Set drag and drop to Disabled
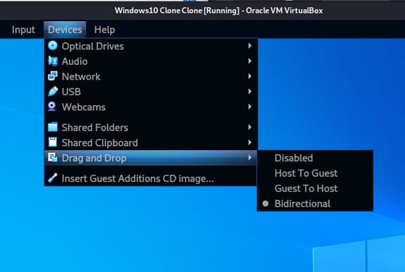This screenshot has height=272, width=405. click(x=294, y=158)
